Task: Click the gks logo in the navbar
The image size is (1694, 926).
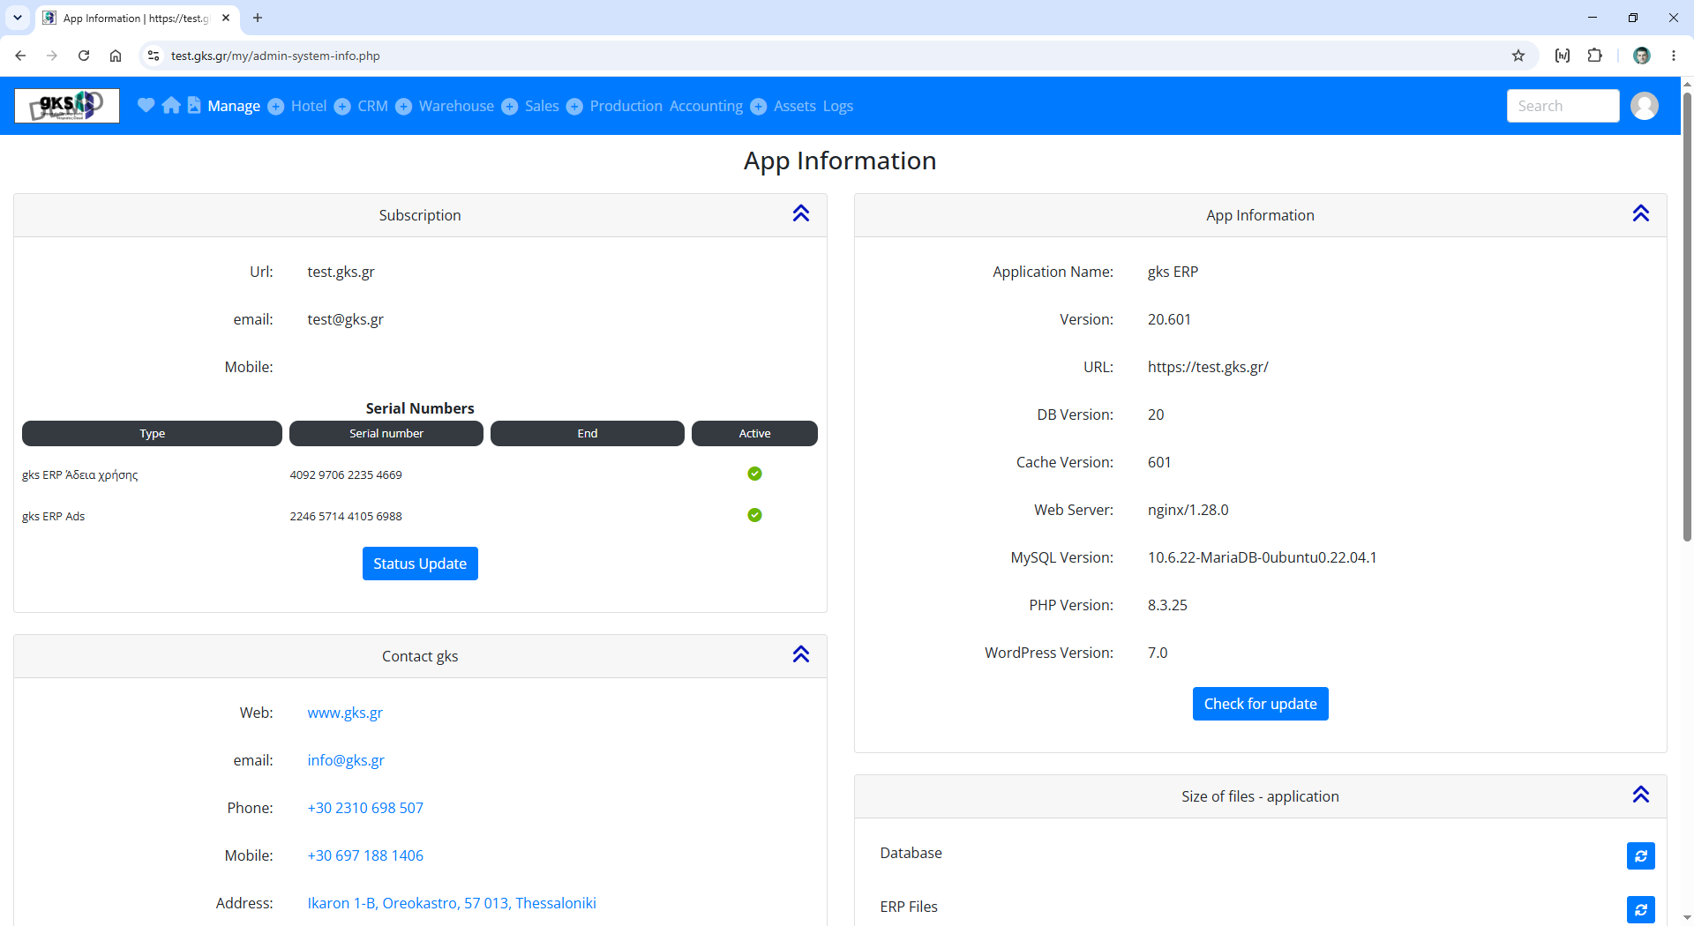Action: point(67,106)
